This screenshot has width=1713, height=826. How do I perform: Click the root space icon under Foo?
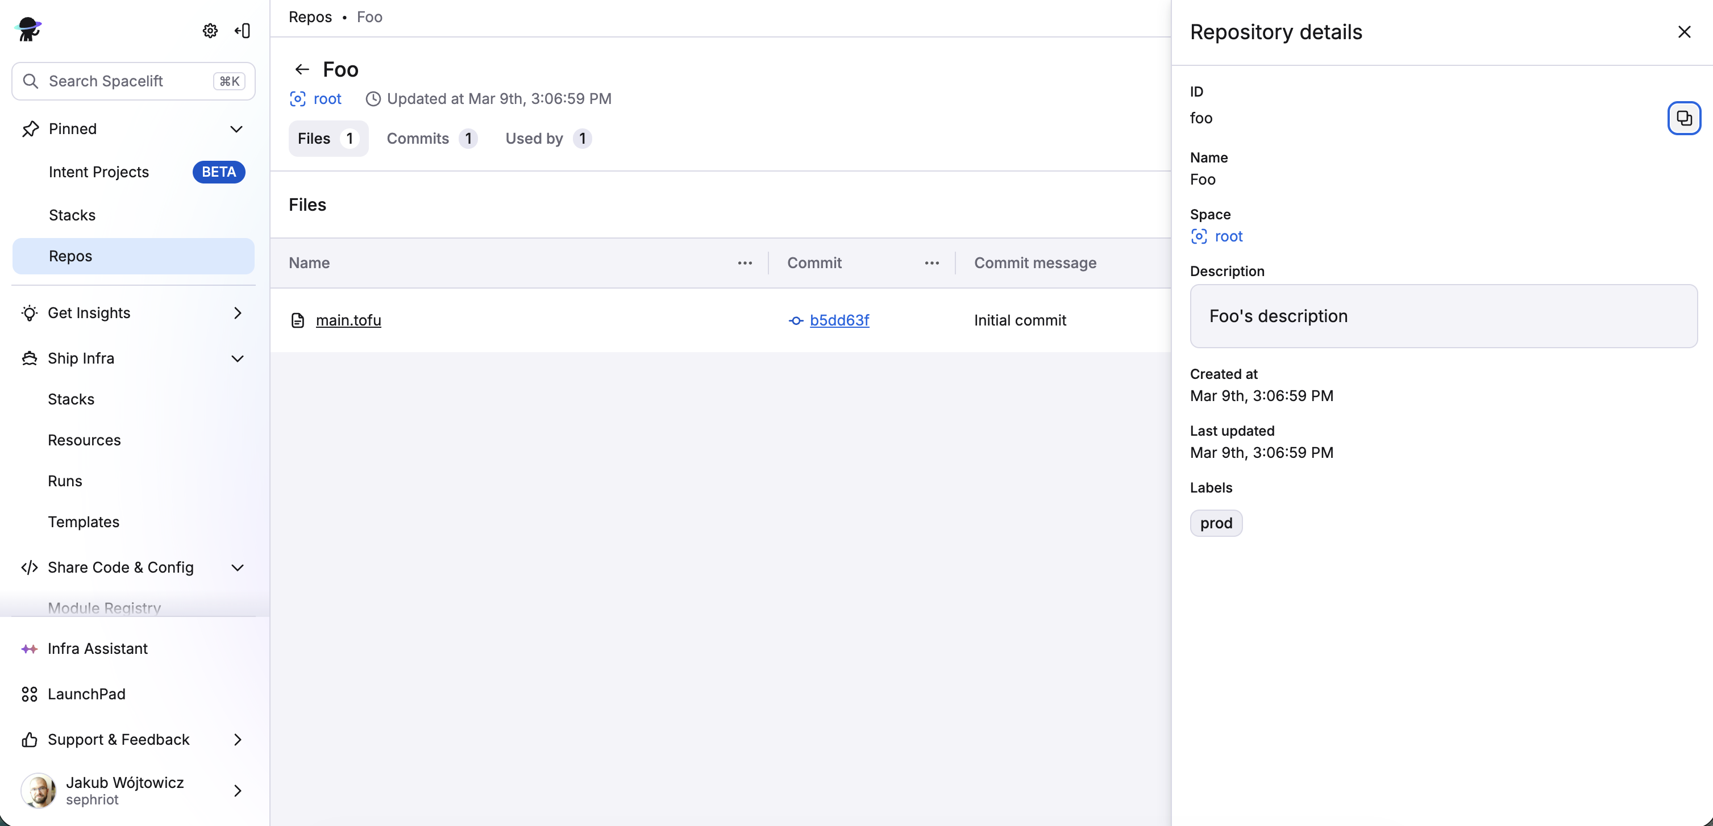[297, 98]
